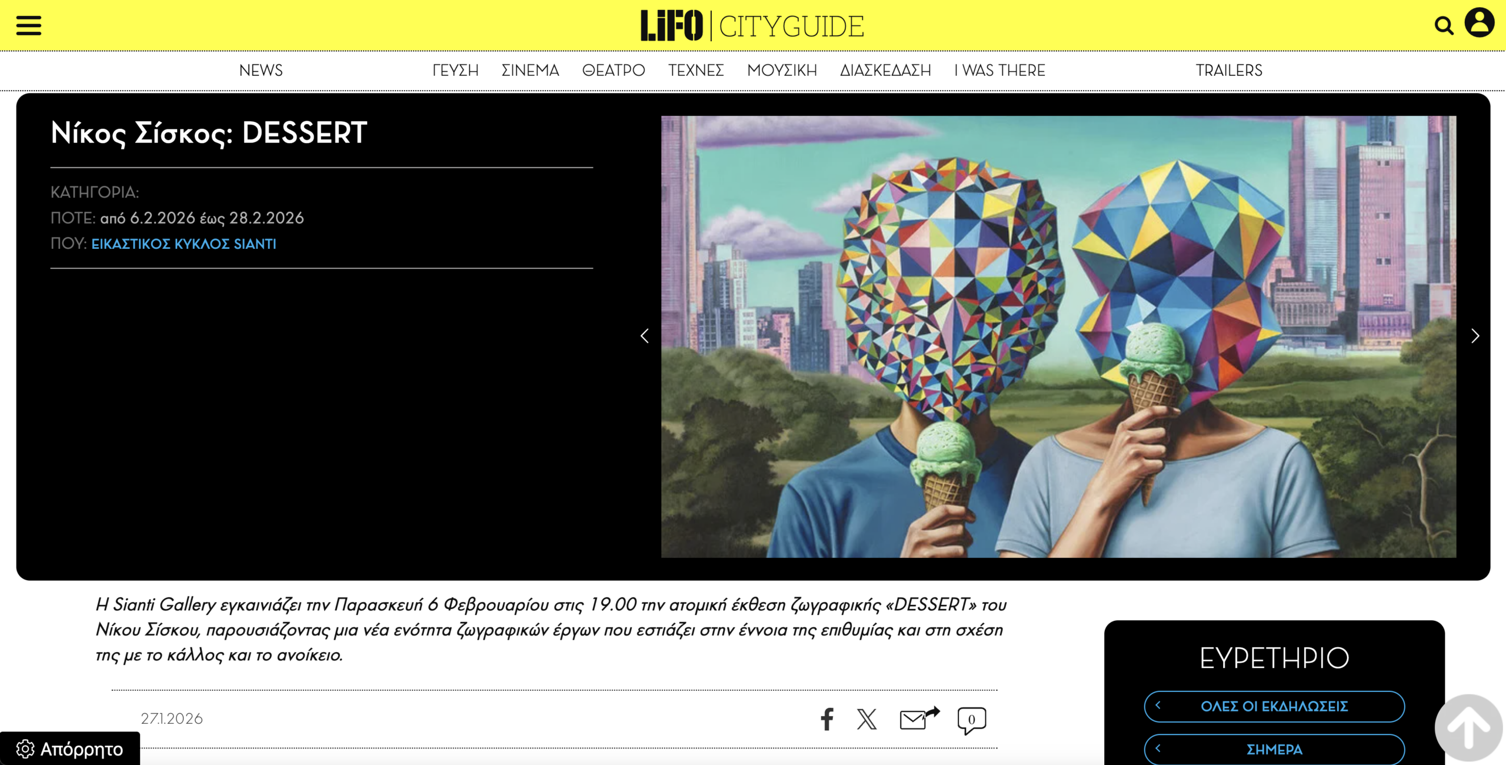Open the TRAILERS page
Image resolution: width=1506 pixels, height=765 pixels.
pos(1229,71)
